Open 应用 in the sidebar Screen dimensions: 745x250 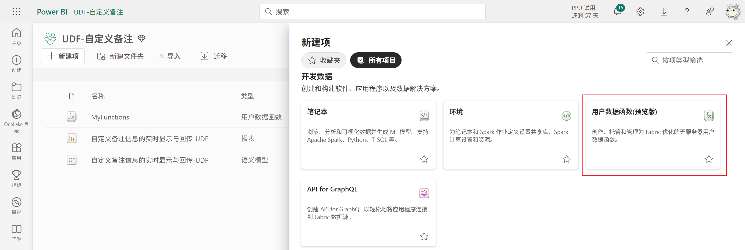click(x=16, y=151)
